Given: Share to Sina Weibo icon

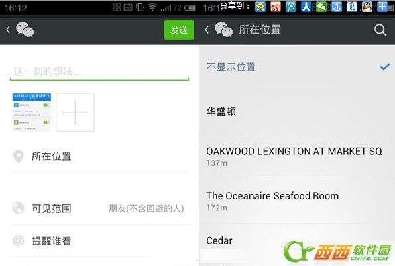Looking at the screenshot, I should click(275, 7).
